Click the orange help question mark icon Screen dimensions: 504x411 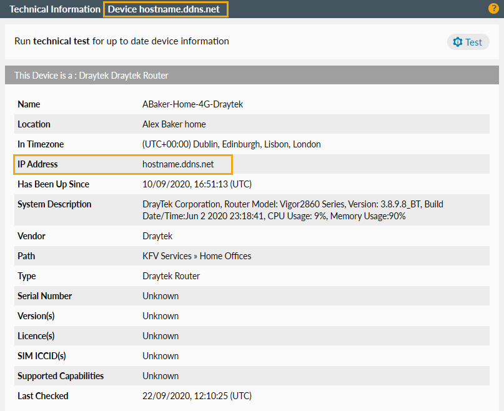[493, 9]
